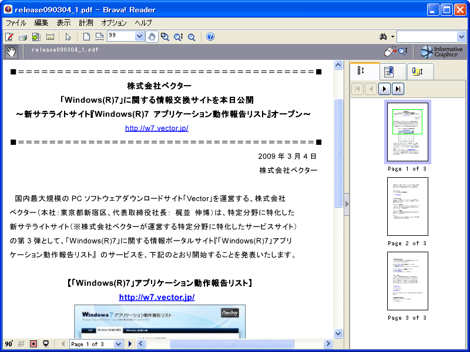Open the 計測 menu
470x352 pixels.
[x=86, y=23]
